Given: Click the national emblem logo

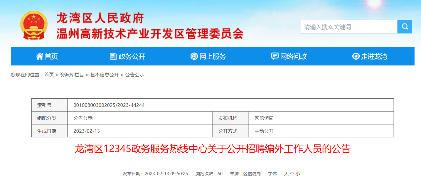Looking at the screenshot, I should click(x=34, y=25).
